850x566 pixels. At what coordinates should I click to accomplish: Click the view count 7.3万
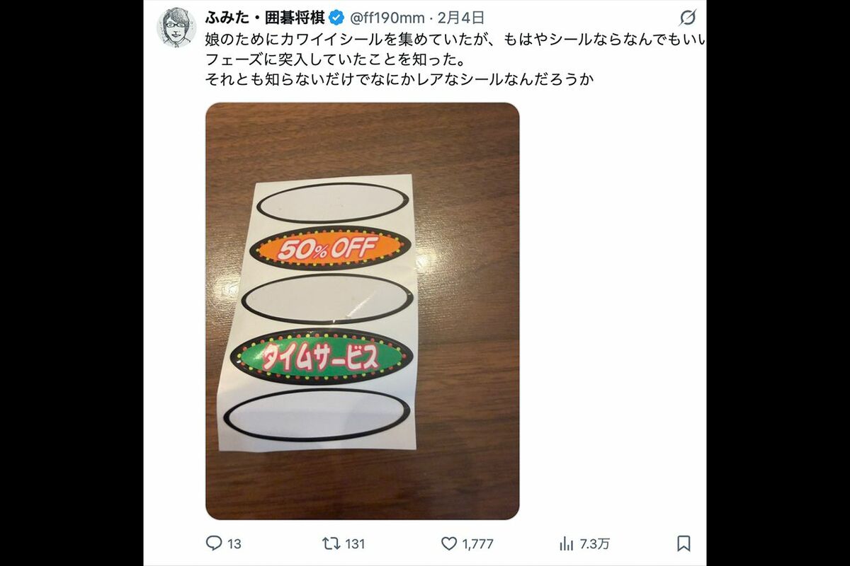[x=594, y=544]
